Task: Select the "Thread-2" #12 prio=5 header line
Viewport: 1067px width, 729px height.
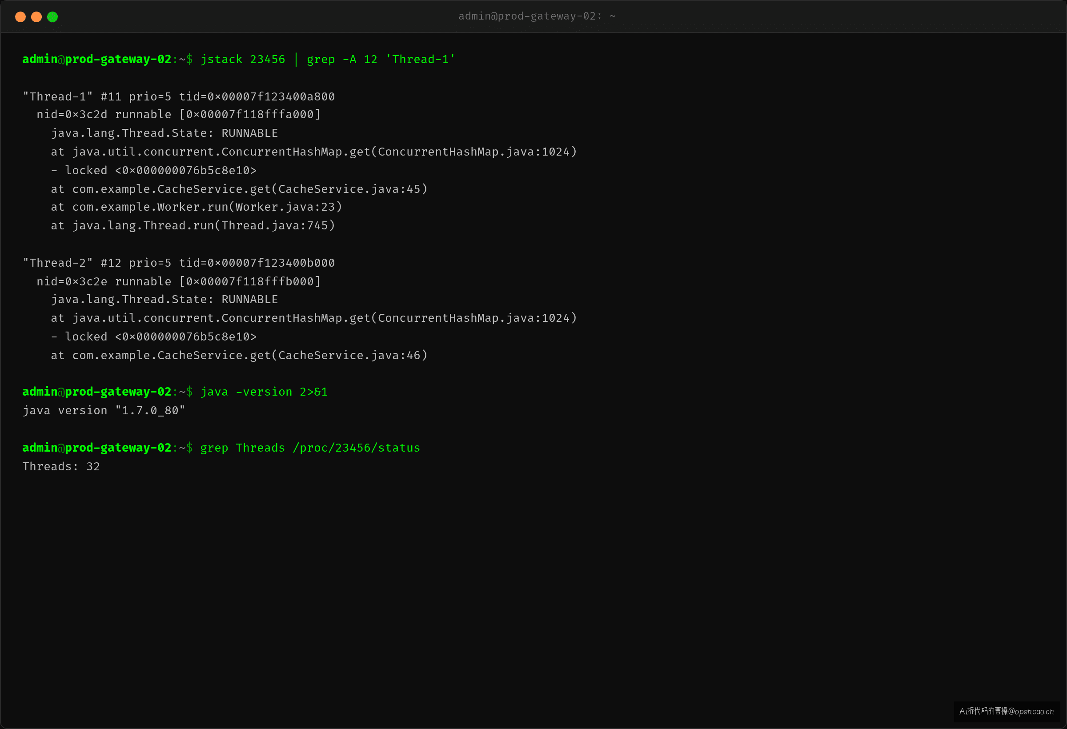Action: click(179, 263)
